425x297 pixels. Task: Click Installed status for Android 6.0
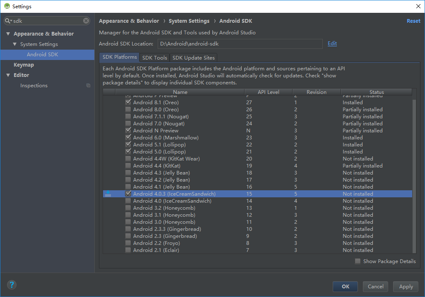(353, 138)
